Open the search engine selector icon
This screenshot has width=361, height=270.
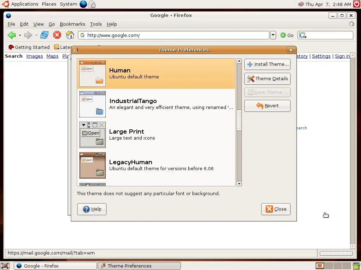point(302,36)
